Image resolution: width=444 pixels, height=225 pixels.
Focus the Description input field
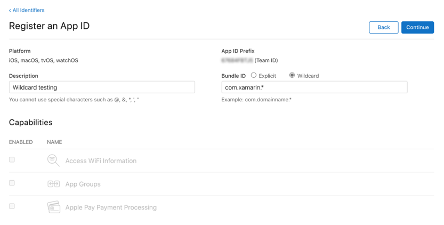102,87
